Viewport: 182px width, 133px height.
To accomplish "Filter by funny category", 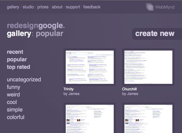I will (x=13, y=87).
